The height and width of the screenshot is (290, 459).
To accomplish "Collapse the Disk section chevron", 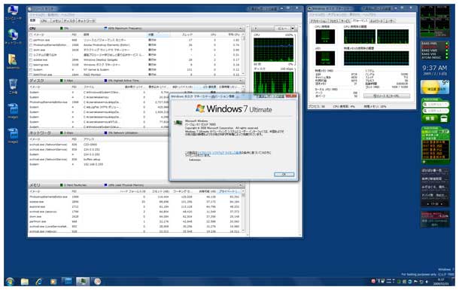I will [241, 81].
